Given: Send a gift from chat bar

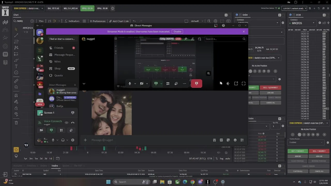Looking at the screenshot, I should tap(214, 140).
